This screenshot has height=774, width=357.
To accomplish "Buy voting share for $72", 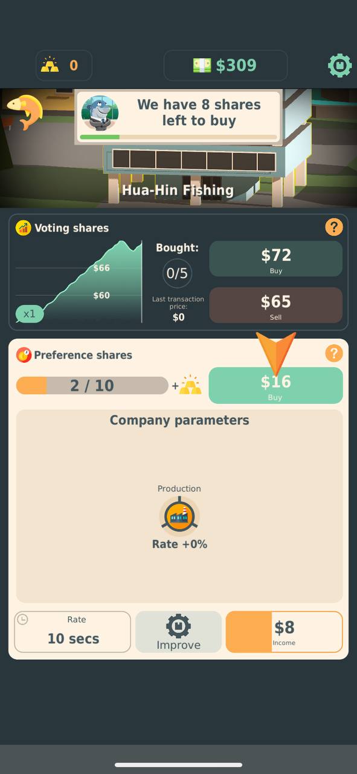I will pos(276,259).
